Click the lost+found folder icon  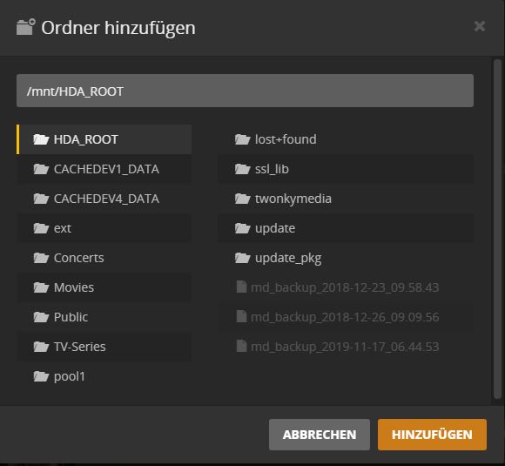click(x=243, y=139)
